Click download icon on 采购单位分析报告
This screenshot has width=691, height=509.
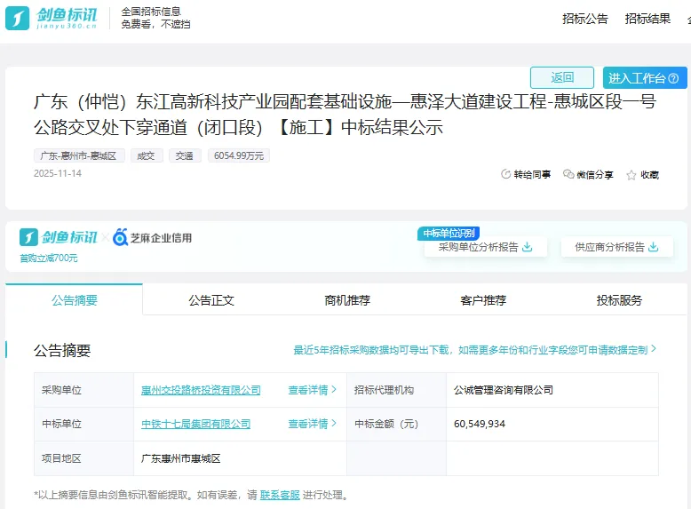[528, 247]
